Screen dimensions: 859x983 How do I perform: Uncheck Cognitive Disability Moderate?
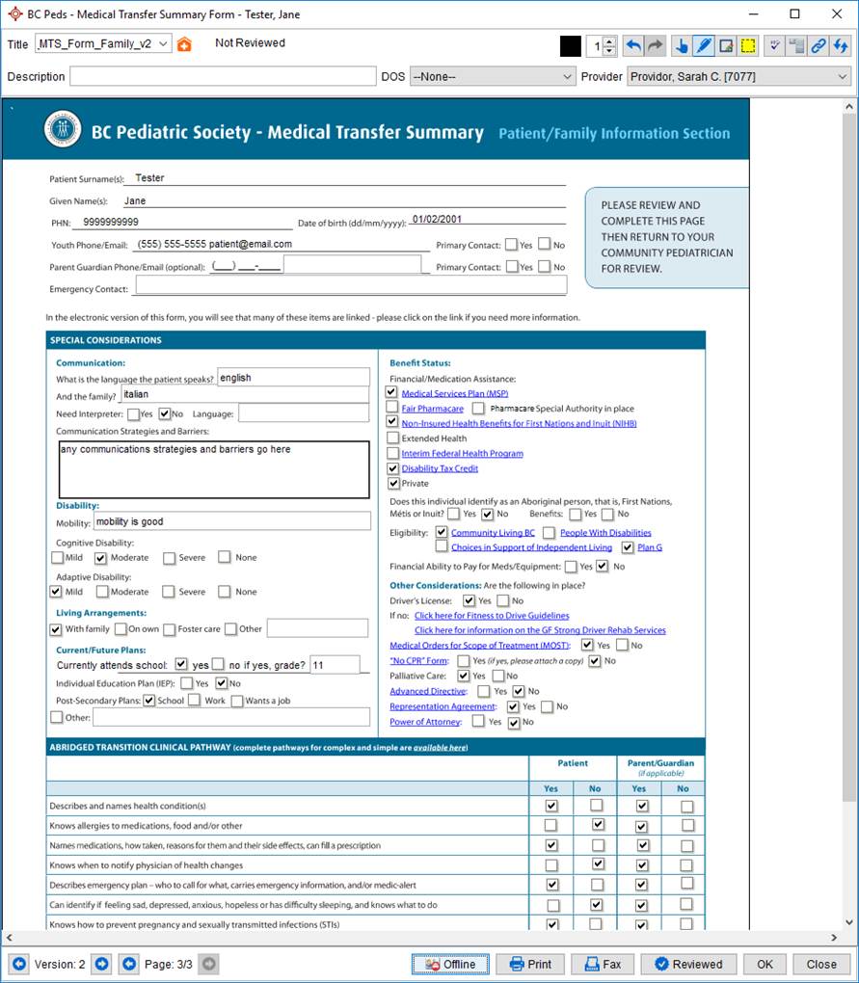(101, 557)
